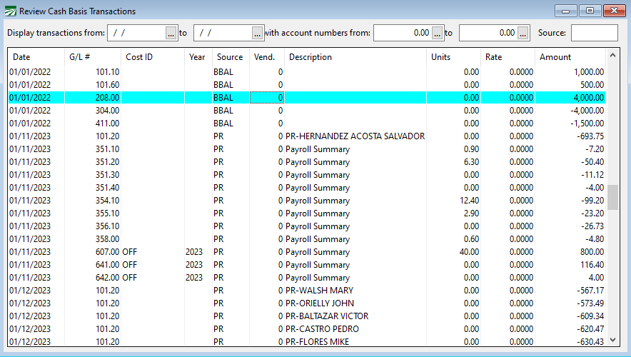Image resolution: width=631 pixels, height=357 pixels.
Task: Click the Rate column header
Action: click(508, 57)
